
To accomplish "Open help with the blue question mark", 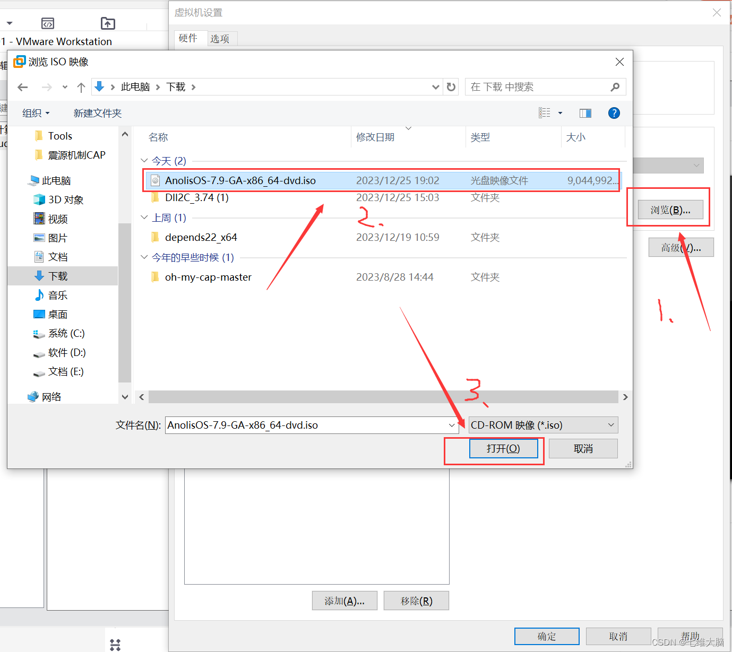I will point(614,113).
